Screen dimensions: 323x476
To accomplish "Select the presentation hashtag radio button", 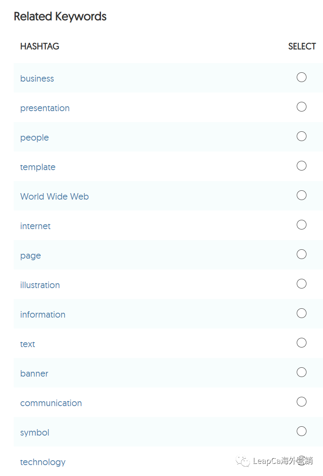I will (x=301, y=107).
